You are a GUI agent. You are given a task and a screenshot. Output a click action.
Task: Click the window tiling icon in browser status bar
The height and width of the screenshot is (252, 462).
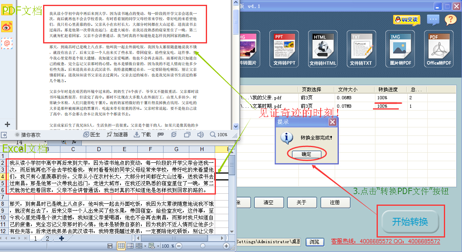pos(187,135)
